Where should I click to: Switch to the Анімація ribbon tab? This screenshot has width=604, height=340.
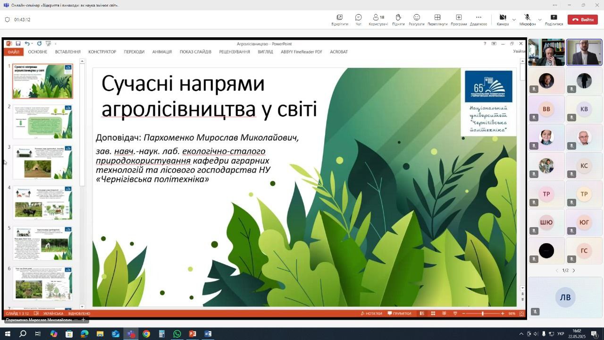162,52
